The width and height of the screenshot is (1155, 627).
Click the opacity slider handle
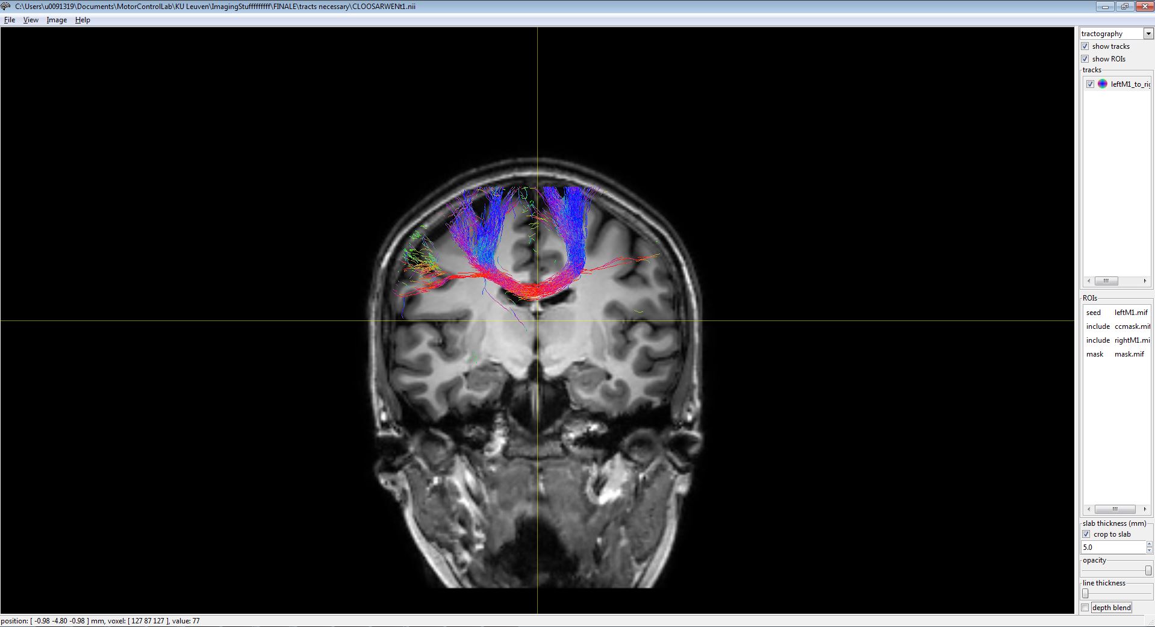1148,570
